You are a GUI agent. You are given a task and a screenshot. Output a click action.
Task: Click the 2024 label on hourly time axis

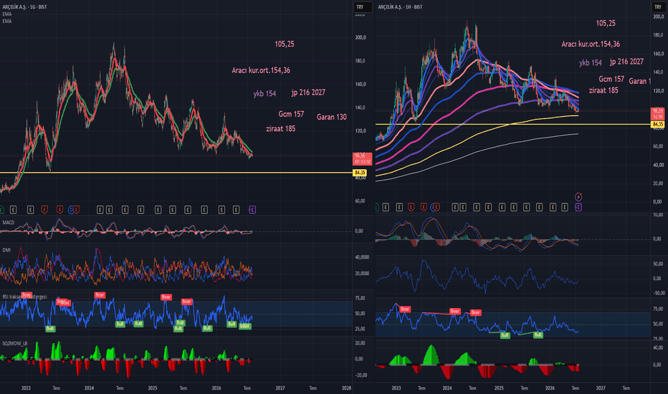[447, 388]
